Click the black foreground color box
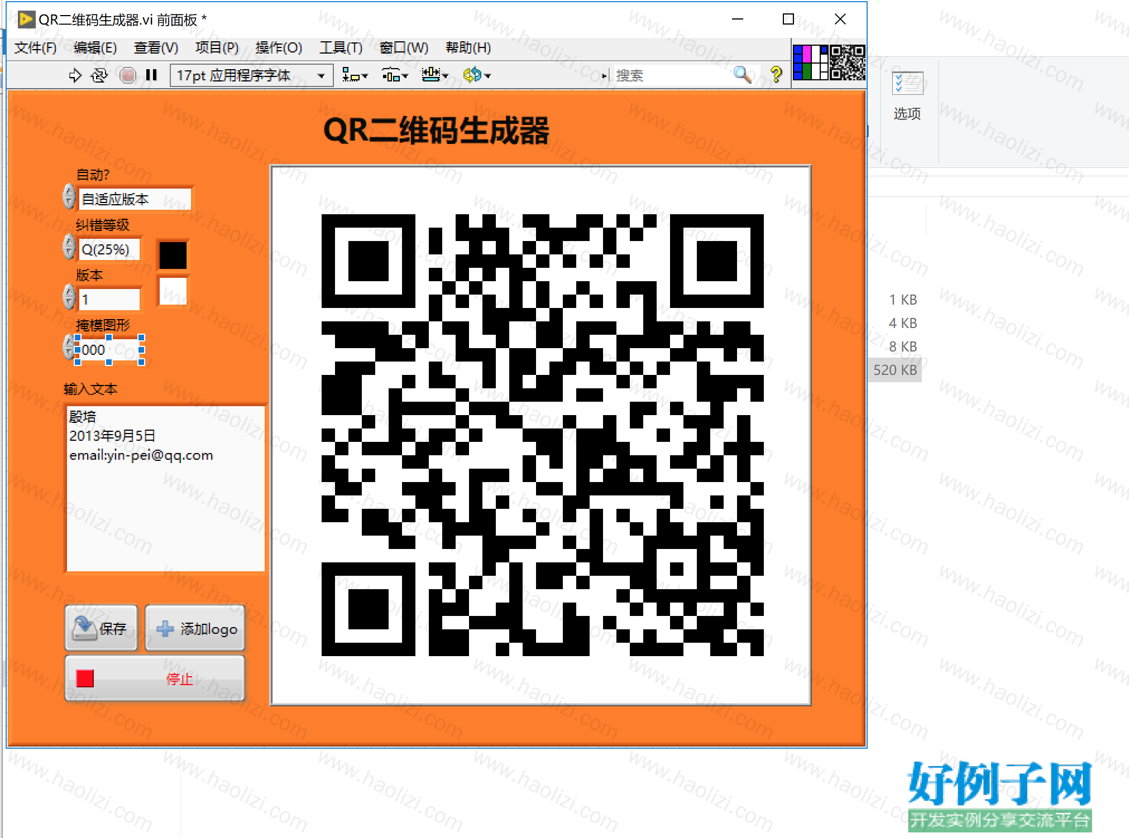Screen dimensions: 1129x838 pos(173,256)
